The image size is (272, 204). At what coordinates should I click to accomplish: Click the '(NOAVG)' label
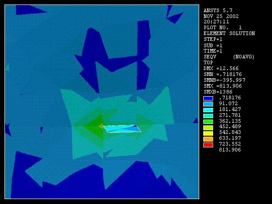tap(244, 57)
